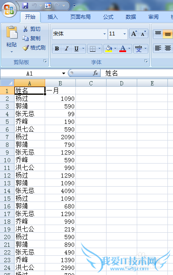
Task: Expand underline style options
Action: (83, 49)
